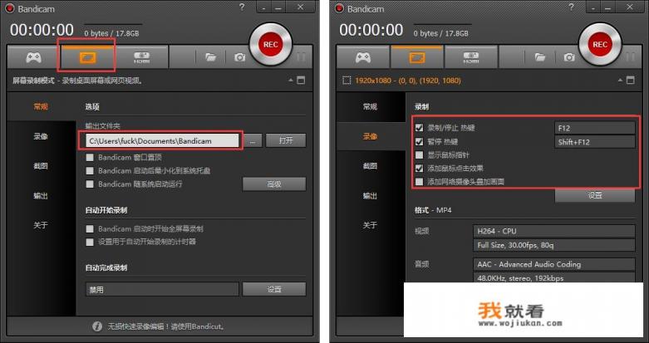Click 高级 advanced button
The height and width of the screenshot is (343, 649).
pos(274,184)
